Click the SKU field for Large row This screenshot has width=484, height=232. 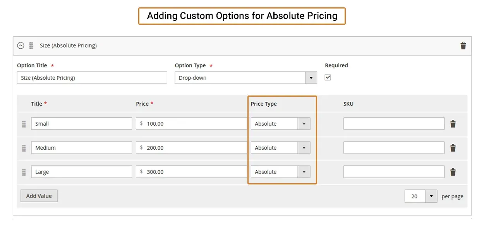tap(394, 172)
